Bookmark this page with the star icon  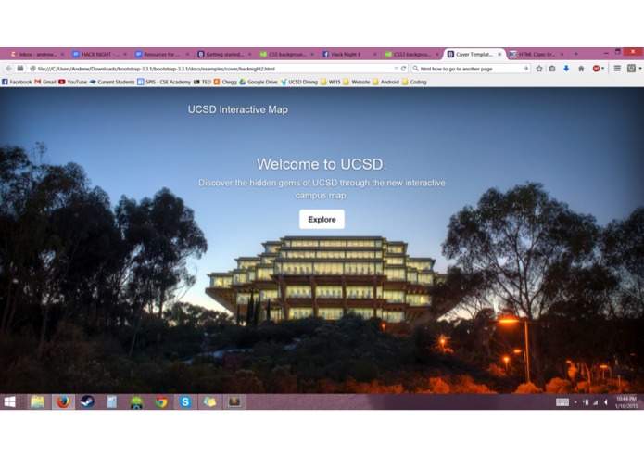[x=539, y=69]
